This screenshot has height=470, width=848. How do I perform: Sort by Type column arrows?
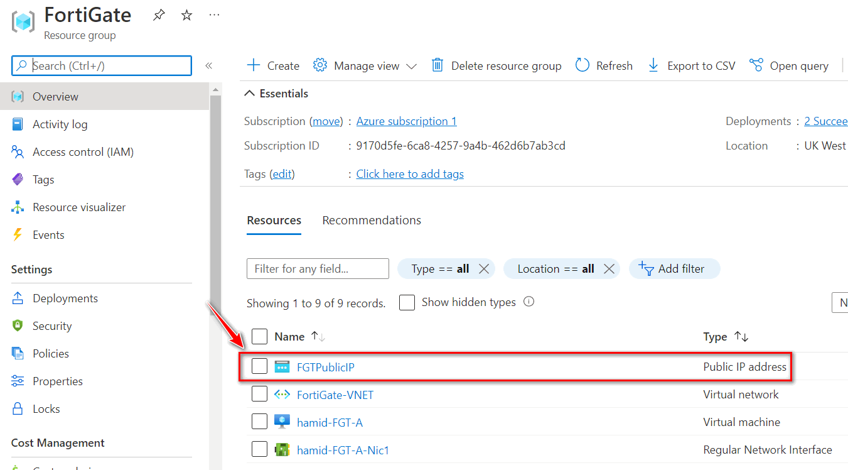pos(741,337)
